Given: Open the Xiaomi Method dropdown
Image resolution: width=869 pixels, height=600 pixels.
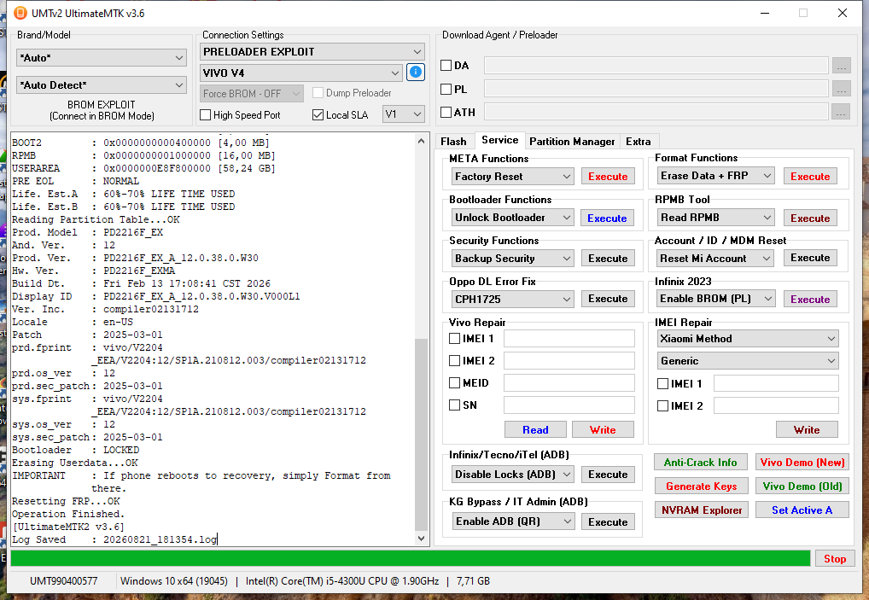Looking at the screenshot, I should (x=748, y=339).
